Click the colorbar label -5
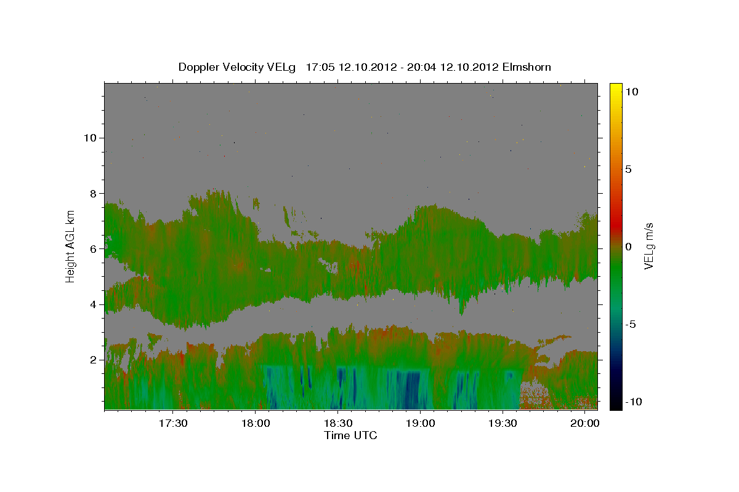Screen dimensions: 739x492 [630, 324]
